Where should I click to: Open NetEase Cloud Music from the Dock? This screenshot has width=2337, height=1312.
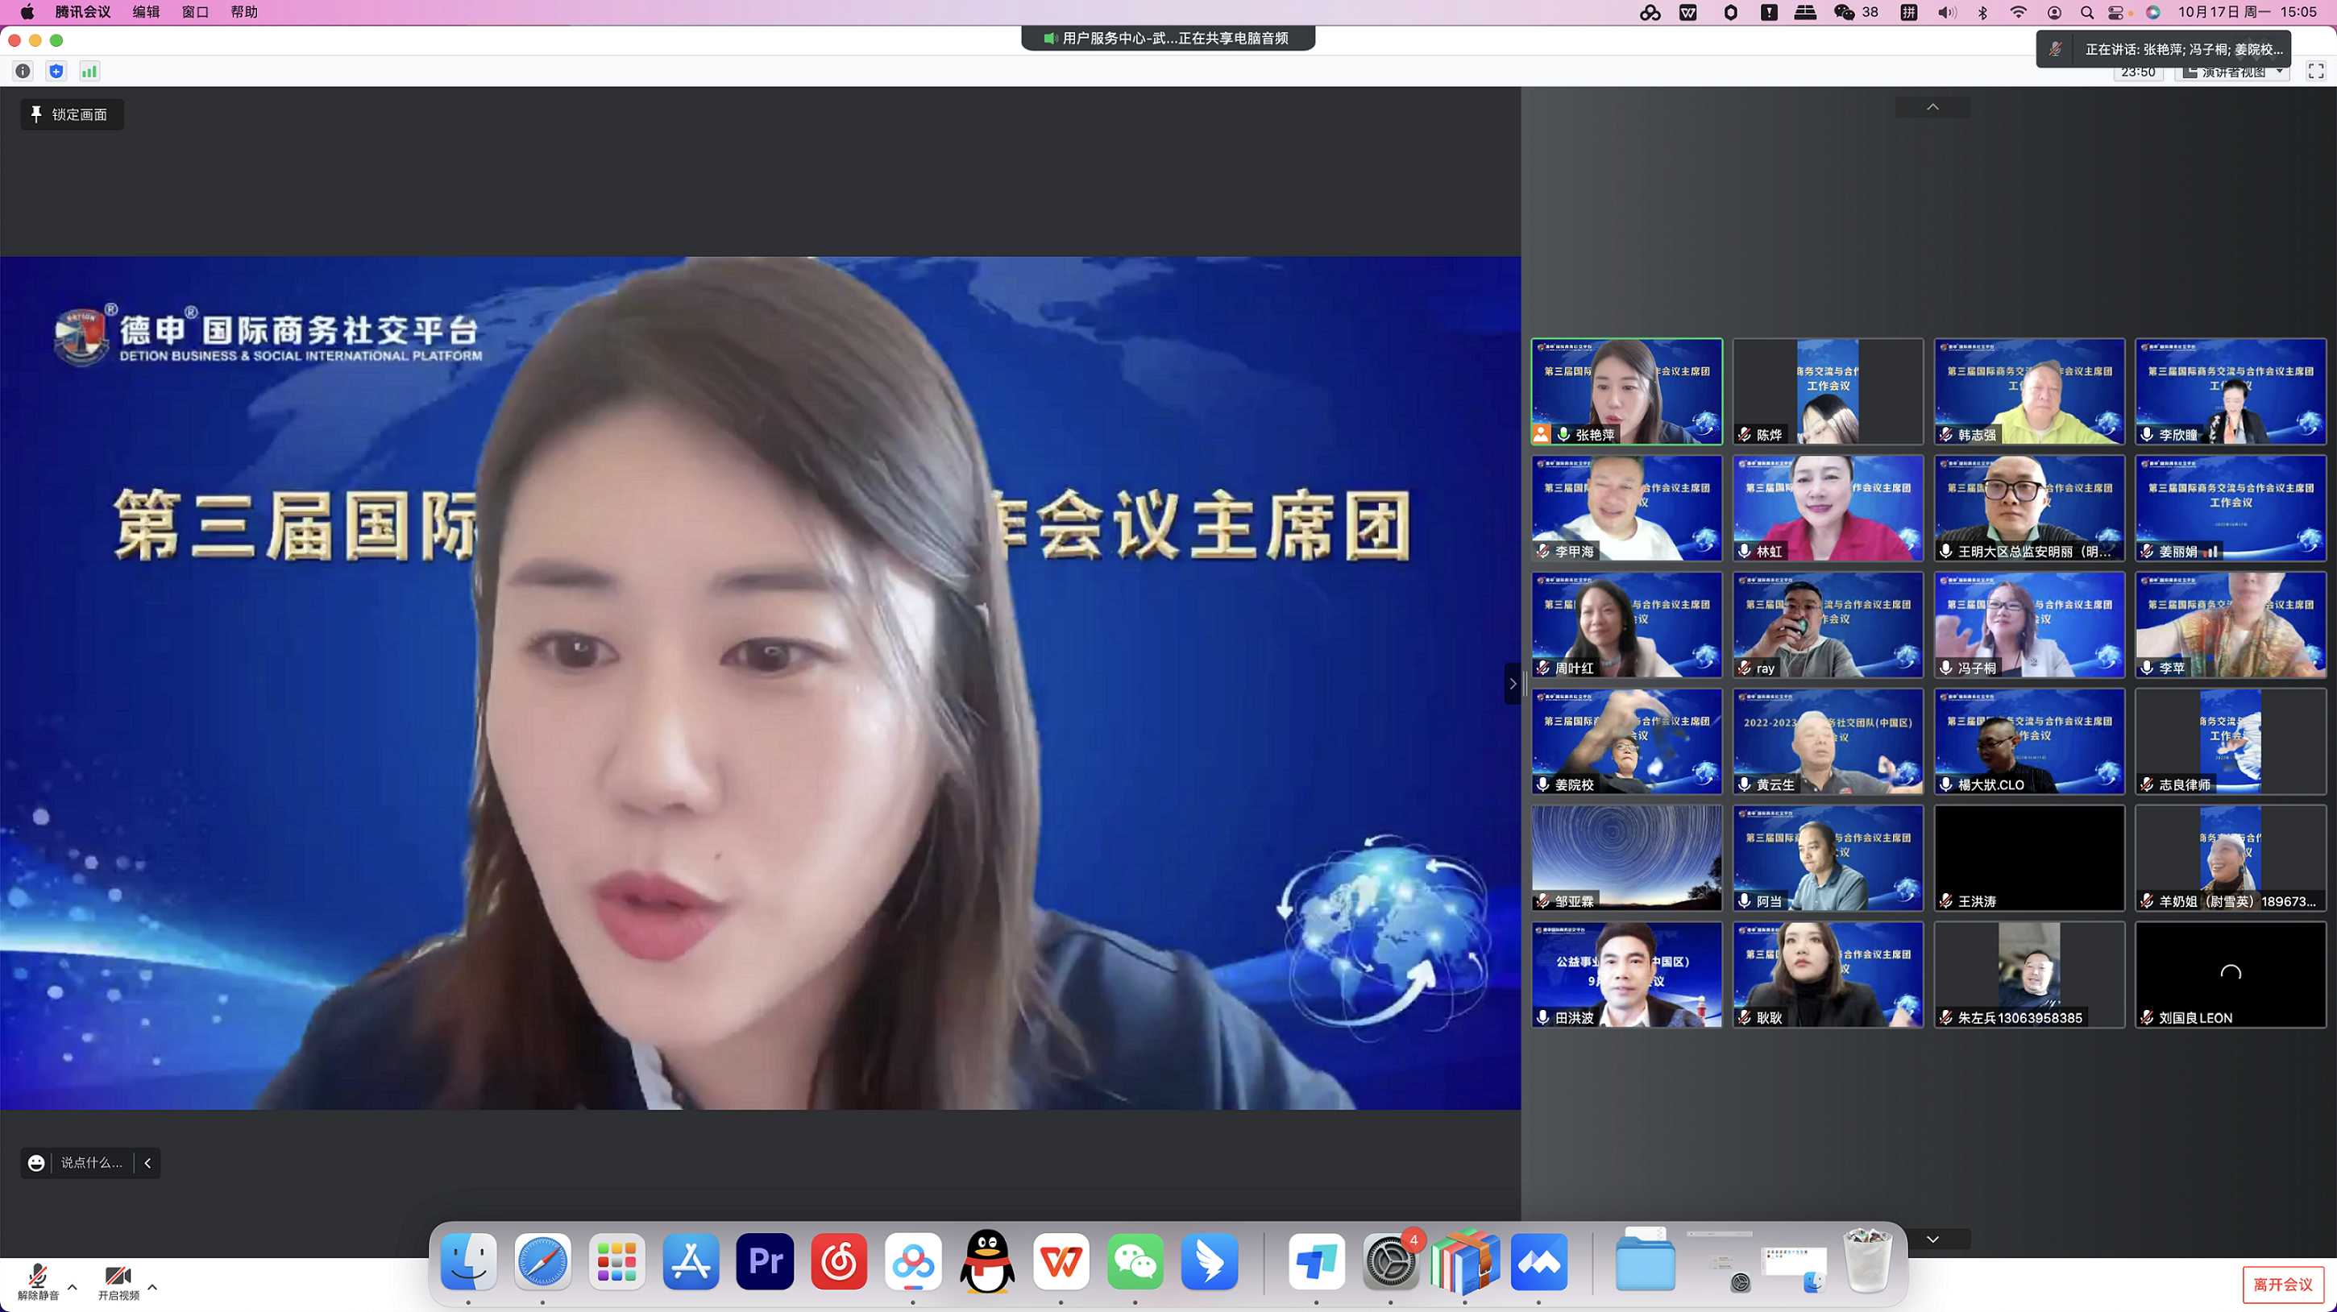[839, 1261]
